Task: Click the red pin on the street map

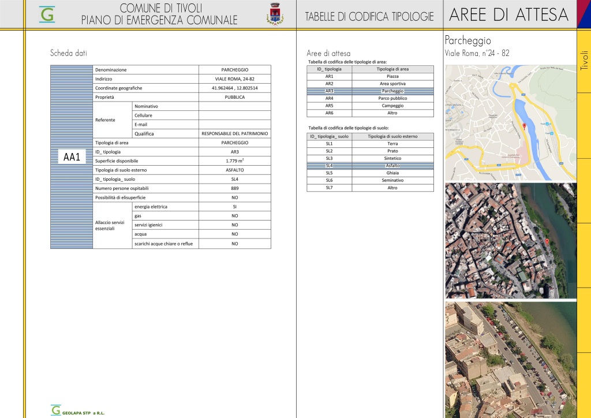Action: [524, 126]
